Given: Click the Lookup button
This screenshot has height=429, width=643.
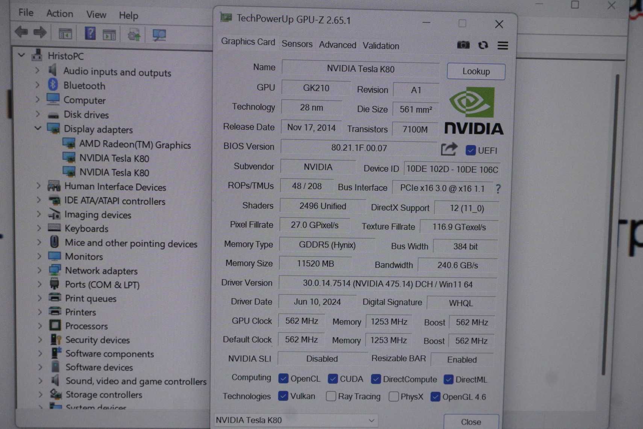Looking at the screenshot, I should [476, 71].
